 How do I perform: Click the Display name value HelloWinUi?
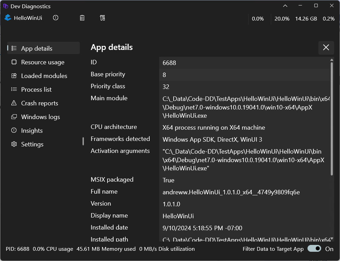178,216
